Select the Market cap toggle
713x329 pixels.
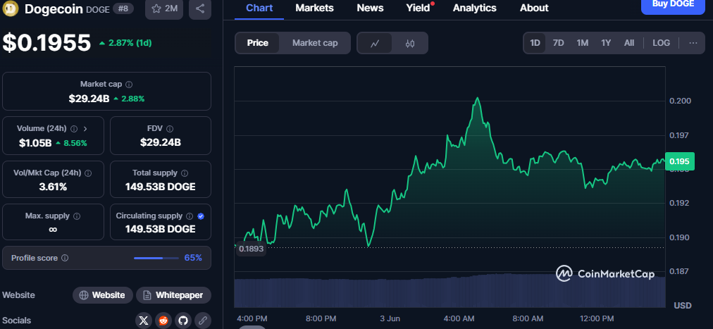pyautogui.click(x=315, y=43)
